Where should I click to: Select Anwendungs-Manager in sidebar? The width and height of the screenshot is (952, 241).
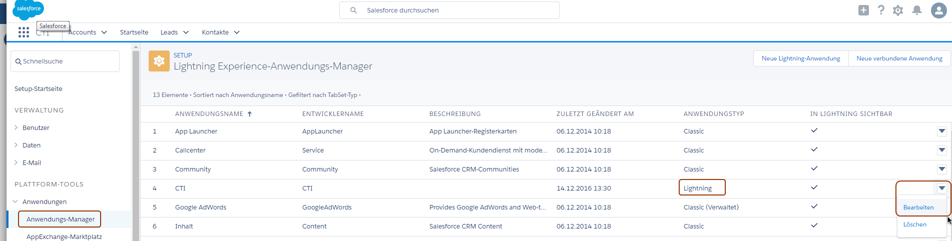coord(61,219)
